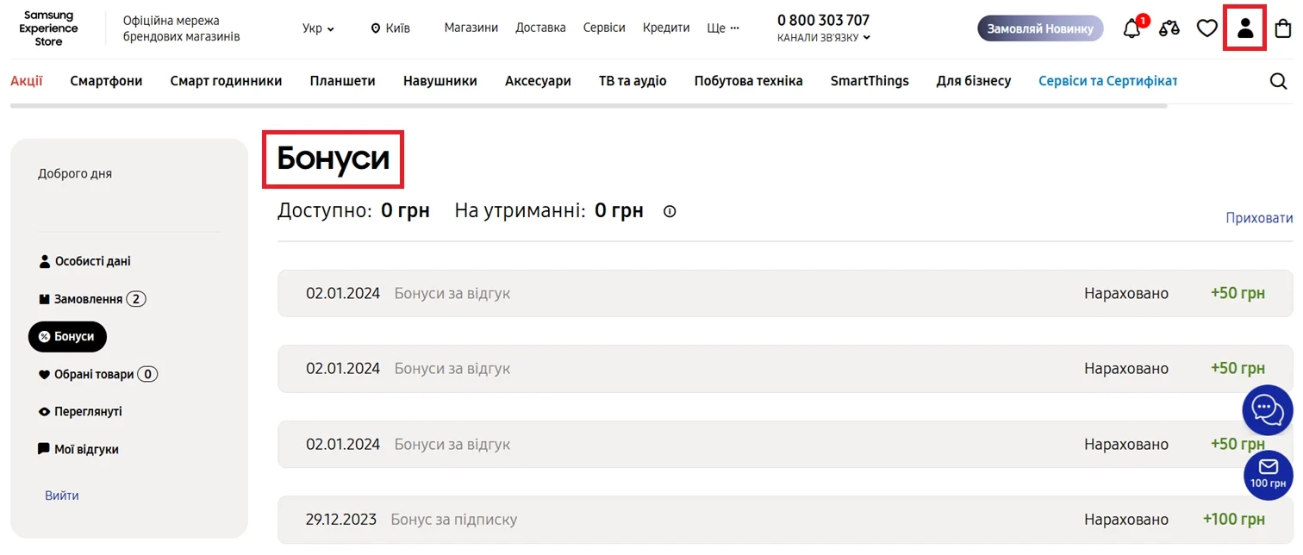
Task: Open the live chat bubble button
Action: (1267, 409)
